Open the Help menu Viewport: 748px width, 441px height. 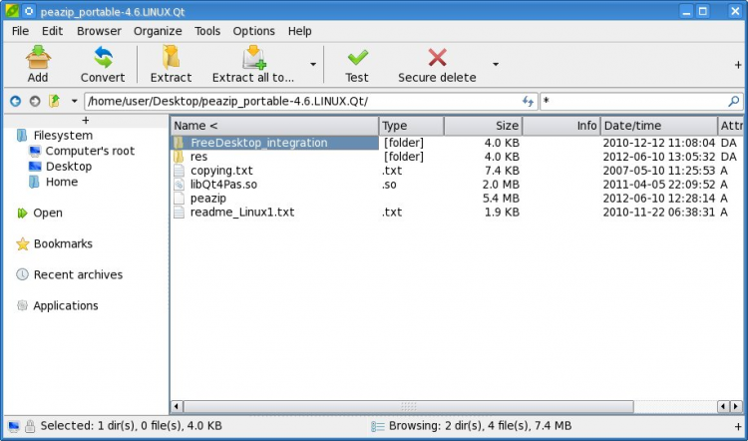pyautogui.click(x=299, y=31)
